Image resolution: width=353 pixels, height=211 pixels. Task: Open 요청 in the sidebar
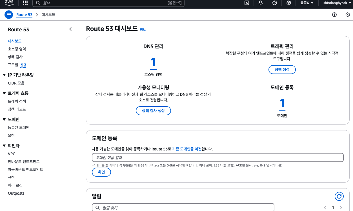click(x=11, y=136)
